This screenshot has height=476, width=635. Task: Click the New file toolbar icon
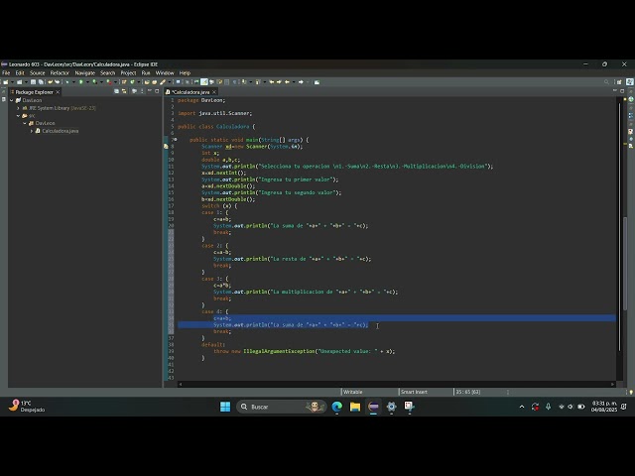[6, 82]
